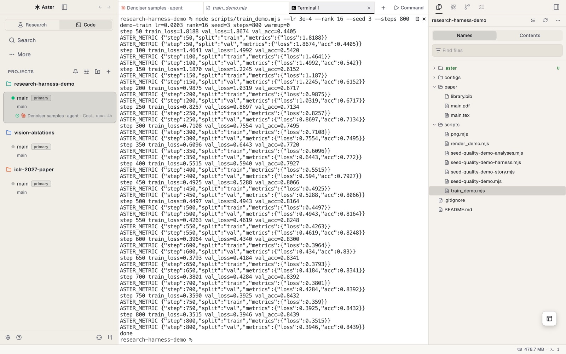Open vision-ablations project
Screen dimensions: 566x354
(x=34, y=133)
